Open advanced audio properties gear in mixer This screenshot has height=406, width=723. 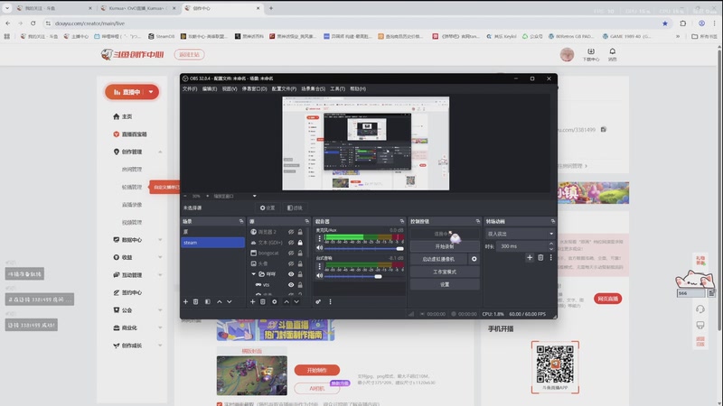318,301
